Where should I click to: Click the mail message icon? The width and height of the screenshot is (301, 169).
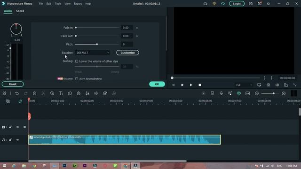(x=260, y=4)
